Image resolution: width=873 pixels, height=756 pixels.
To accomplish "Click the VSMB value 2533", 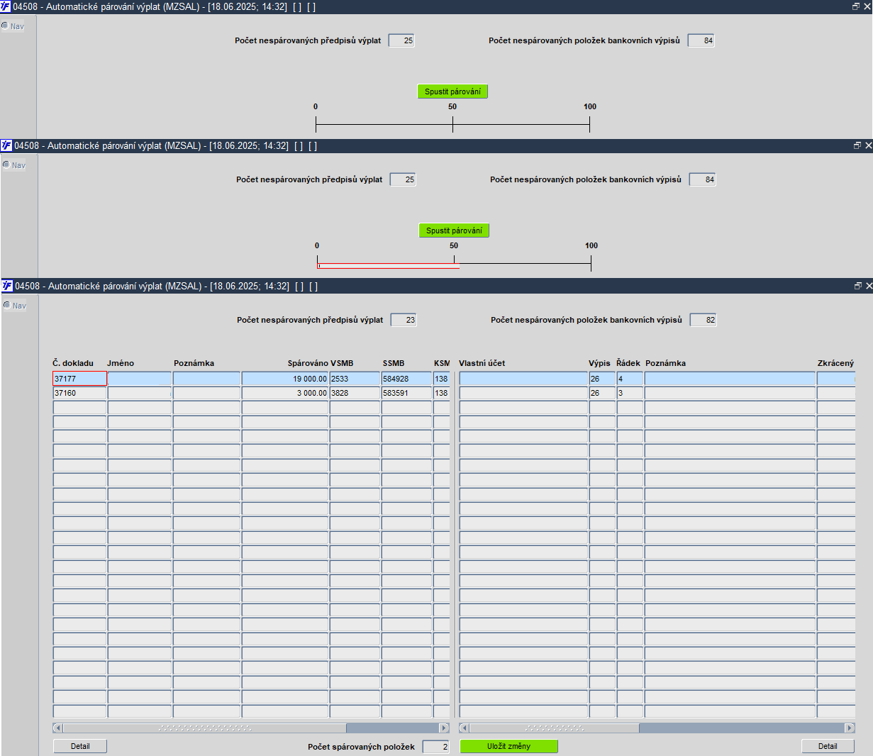I will click(355, 379).
